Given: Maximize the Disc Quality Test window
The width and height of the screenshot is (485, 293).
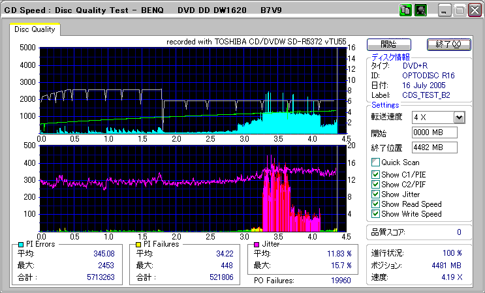Looking at the screenshot, I should pyautogui.click(x=460, y=10).
